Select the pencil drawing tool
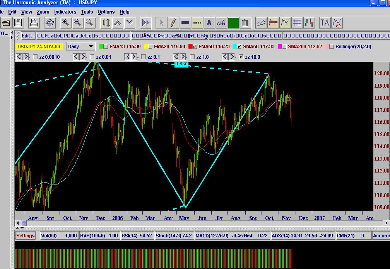This screenshot has width=390, height=269. click(173, 23)
